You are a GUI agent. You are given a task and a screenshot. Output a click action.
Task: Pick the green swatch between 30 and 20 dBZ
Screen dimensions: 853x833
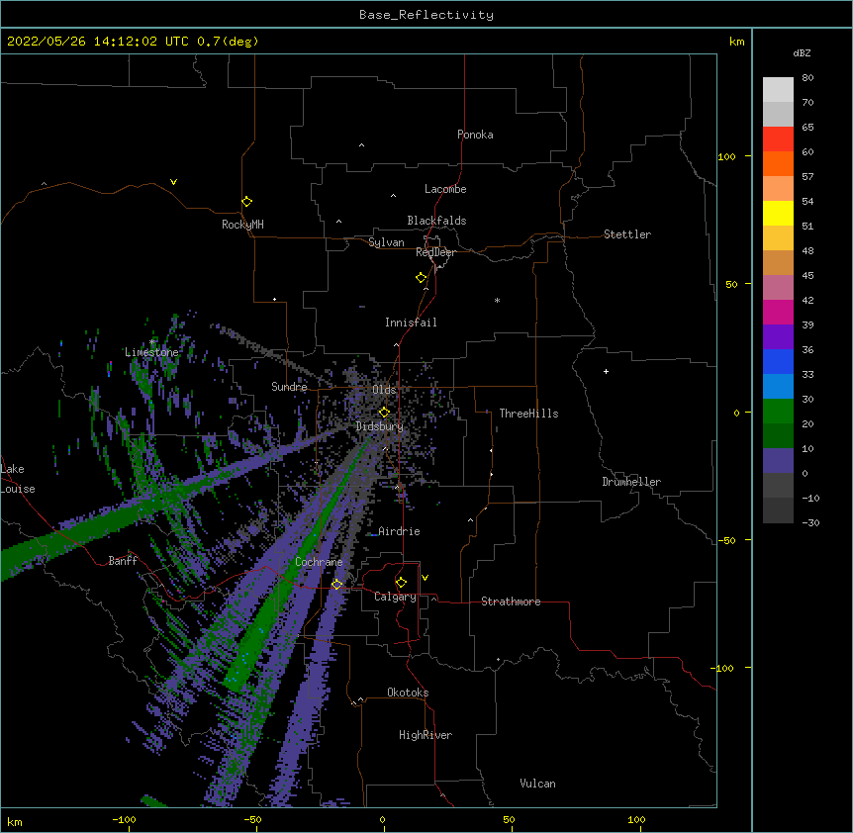778,412
